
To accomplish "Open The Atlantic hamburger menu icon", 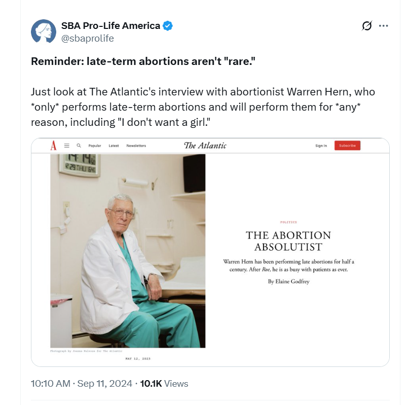I will click(x=67, y=146).
